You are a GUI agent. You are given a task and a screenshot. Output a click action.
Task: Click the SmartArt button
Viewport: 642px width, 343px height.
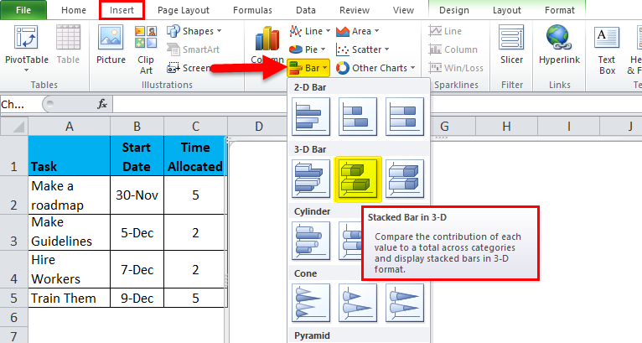coord(194,49)
